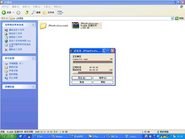Image resolution: width=185 pixels, height=139 pixels.
Task: Switch to the jianji... taskbar button
Action: pos(133,137)
